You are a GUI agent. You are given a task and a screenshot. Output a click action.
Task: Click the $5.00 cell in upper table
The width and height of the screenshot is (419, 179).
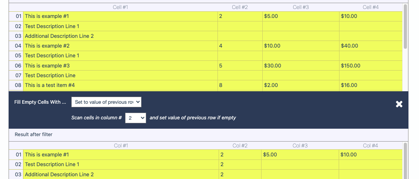tap(301, 16)
